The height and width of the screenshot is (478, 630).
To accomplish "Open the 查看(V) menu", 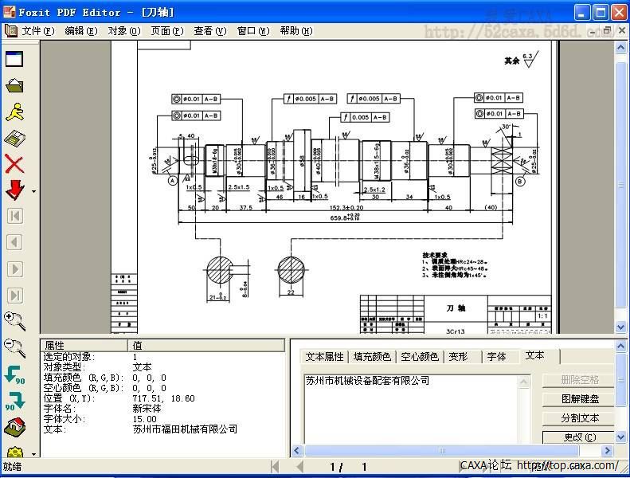I will pyautogui.click(x=210, y=31).
